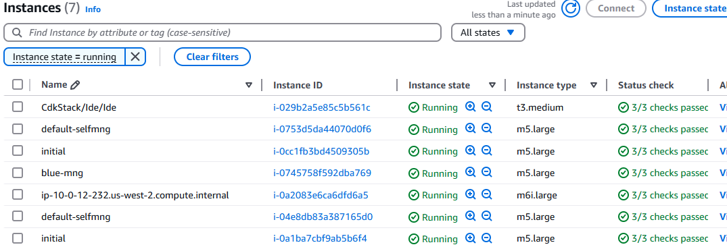Screen dimensions: 727x249
Task: Exclude-filter icon for blue-mng row
Action: click(x=486, y=173)
